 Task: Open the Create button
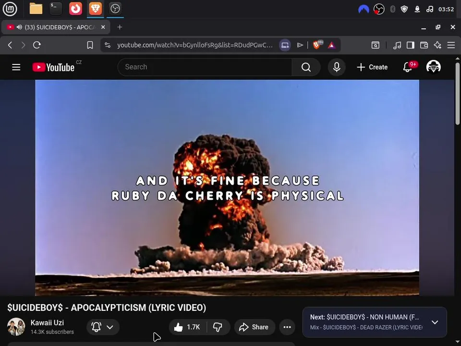click(372, 67)
